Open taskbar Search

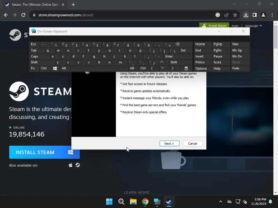(x=121, y=201)
